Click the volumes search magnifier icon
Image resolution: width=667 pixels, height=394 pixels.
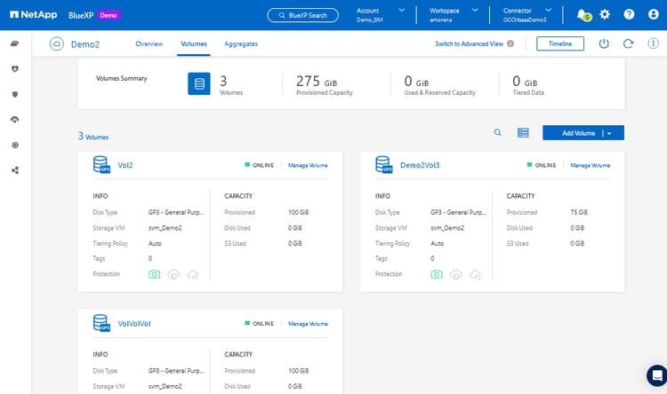(498, 132)
